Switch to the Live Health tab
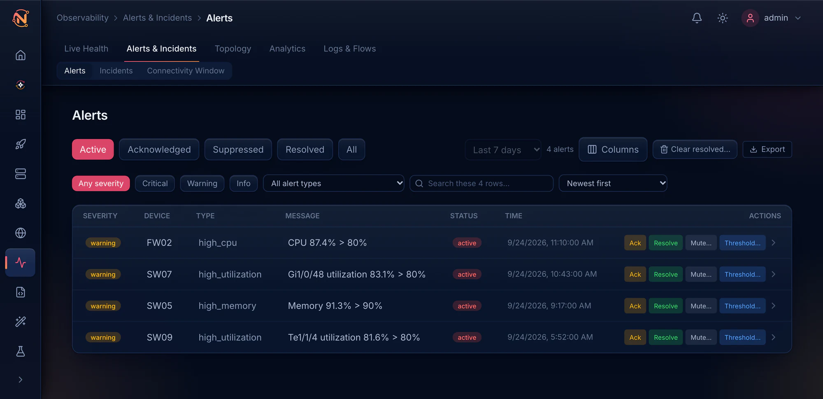 click(x=86, y=49)
